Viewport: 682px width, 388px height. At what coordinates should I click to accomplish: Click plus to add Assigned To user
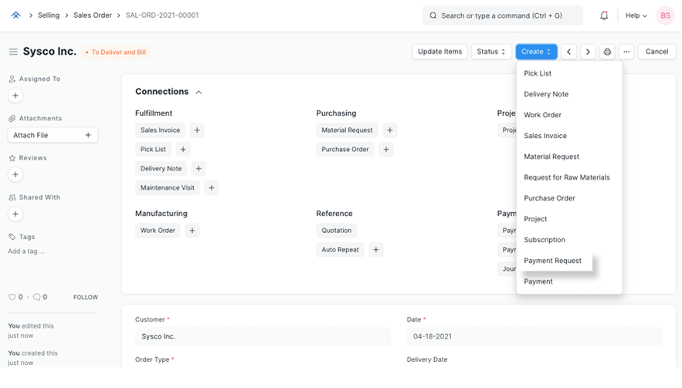[x=15, y=96]
